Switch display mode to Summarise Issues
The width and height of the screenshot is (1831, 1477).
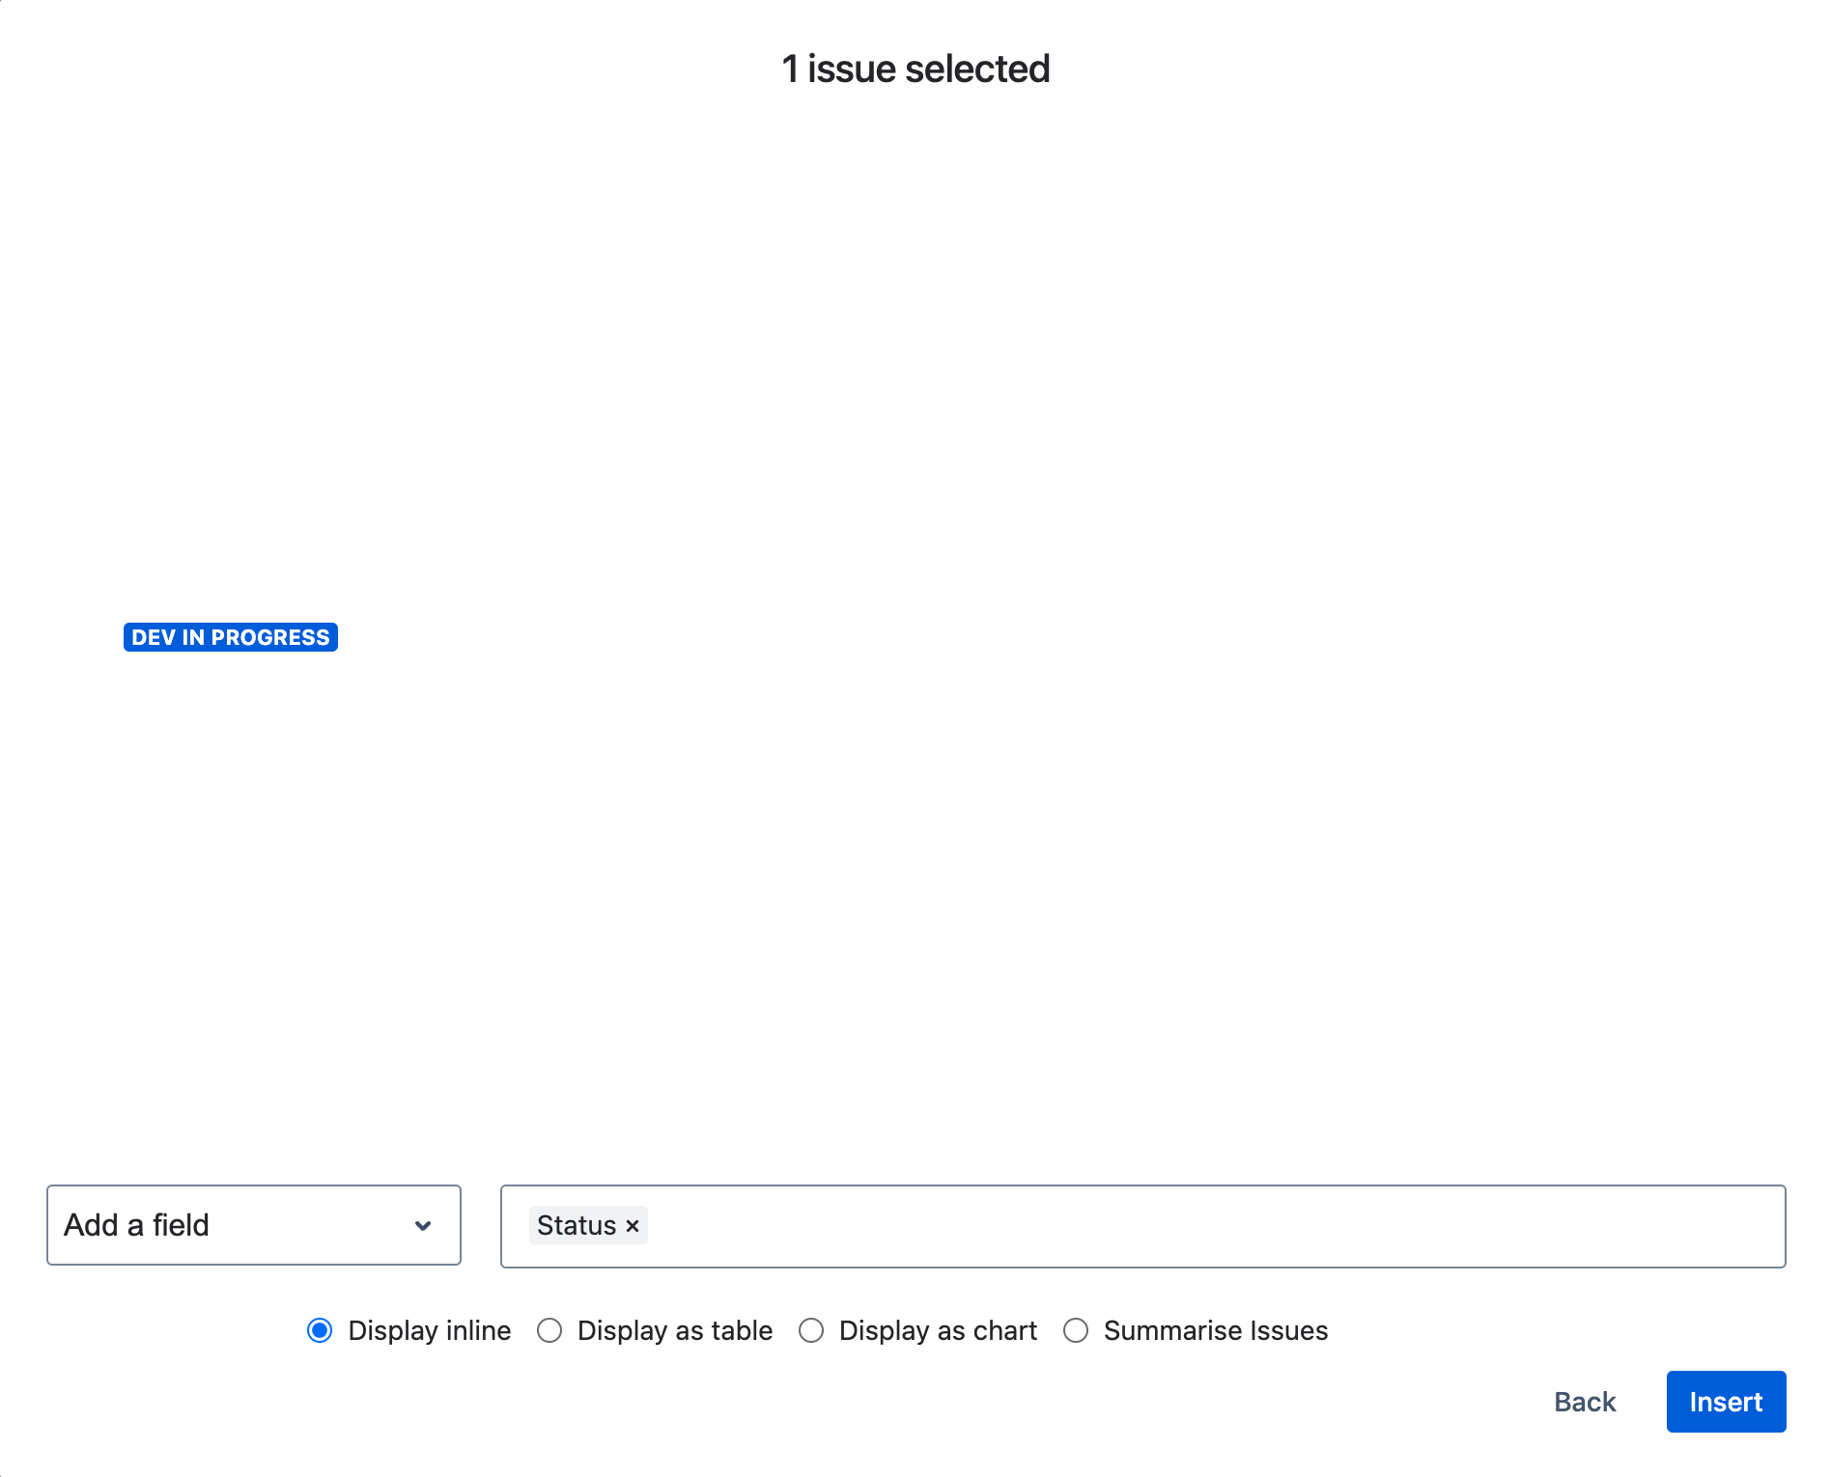pyautogui.click(x=1077, y=1330)
